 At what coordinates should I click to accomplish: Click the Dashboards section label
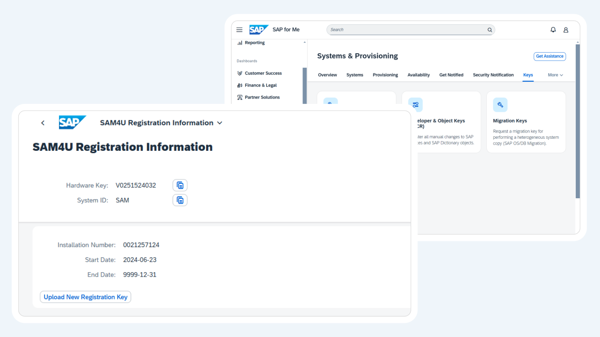point(247,61)
